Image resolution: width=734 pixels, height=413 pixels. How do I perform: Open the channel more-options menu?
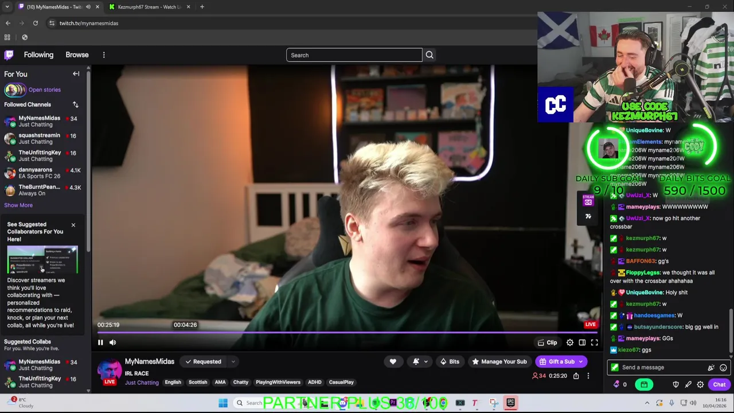tap(588, 376)
